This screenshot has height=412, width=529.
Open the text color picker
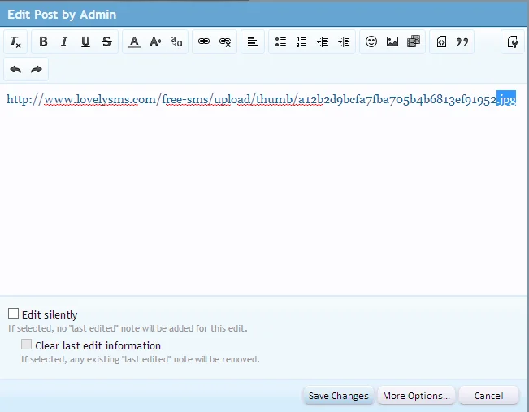coord(135,42)
